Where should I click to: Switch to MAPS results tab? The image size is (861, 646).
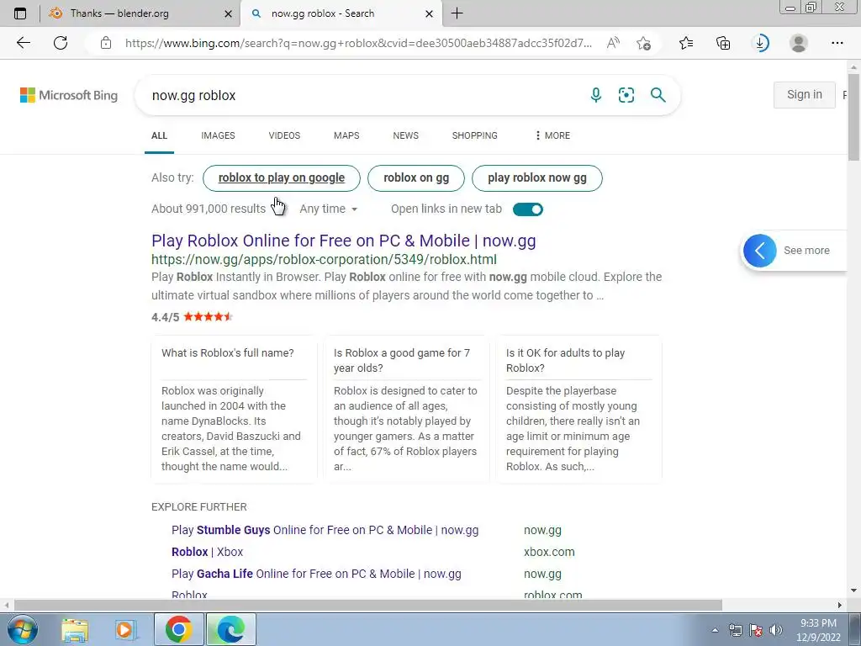[x=346, y=135]
